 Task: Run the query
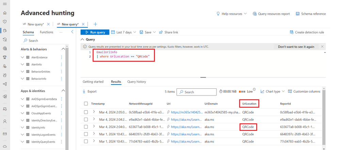point(95,32)
